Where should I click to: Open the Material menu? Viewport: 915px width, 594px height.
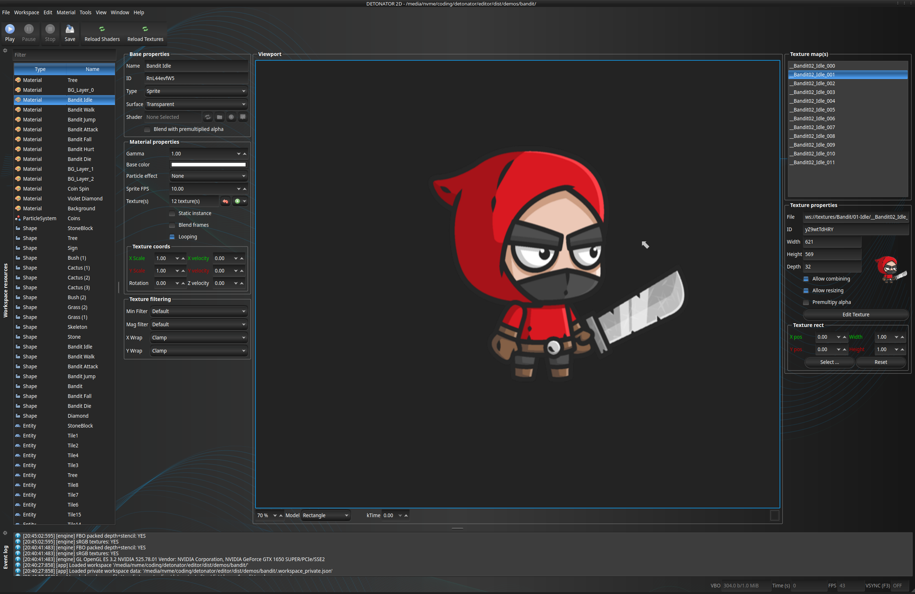coord(66,12)
